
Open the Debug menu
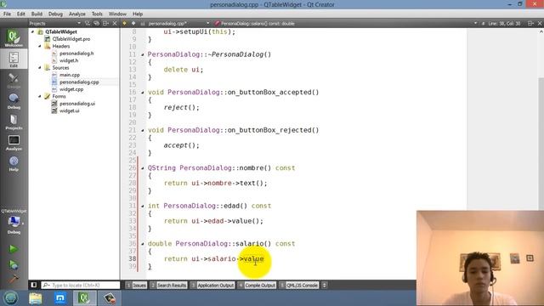click(55, 14)
